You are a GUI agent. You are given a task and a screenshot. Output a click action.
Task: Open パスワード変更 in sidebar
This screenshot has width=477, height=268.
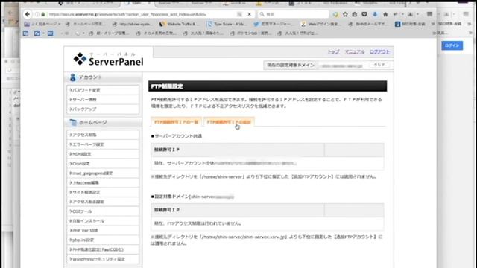click(103, 90)
